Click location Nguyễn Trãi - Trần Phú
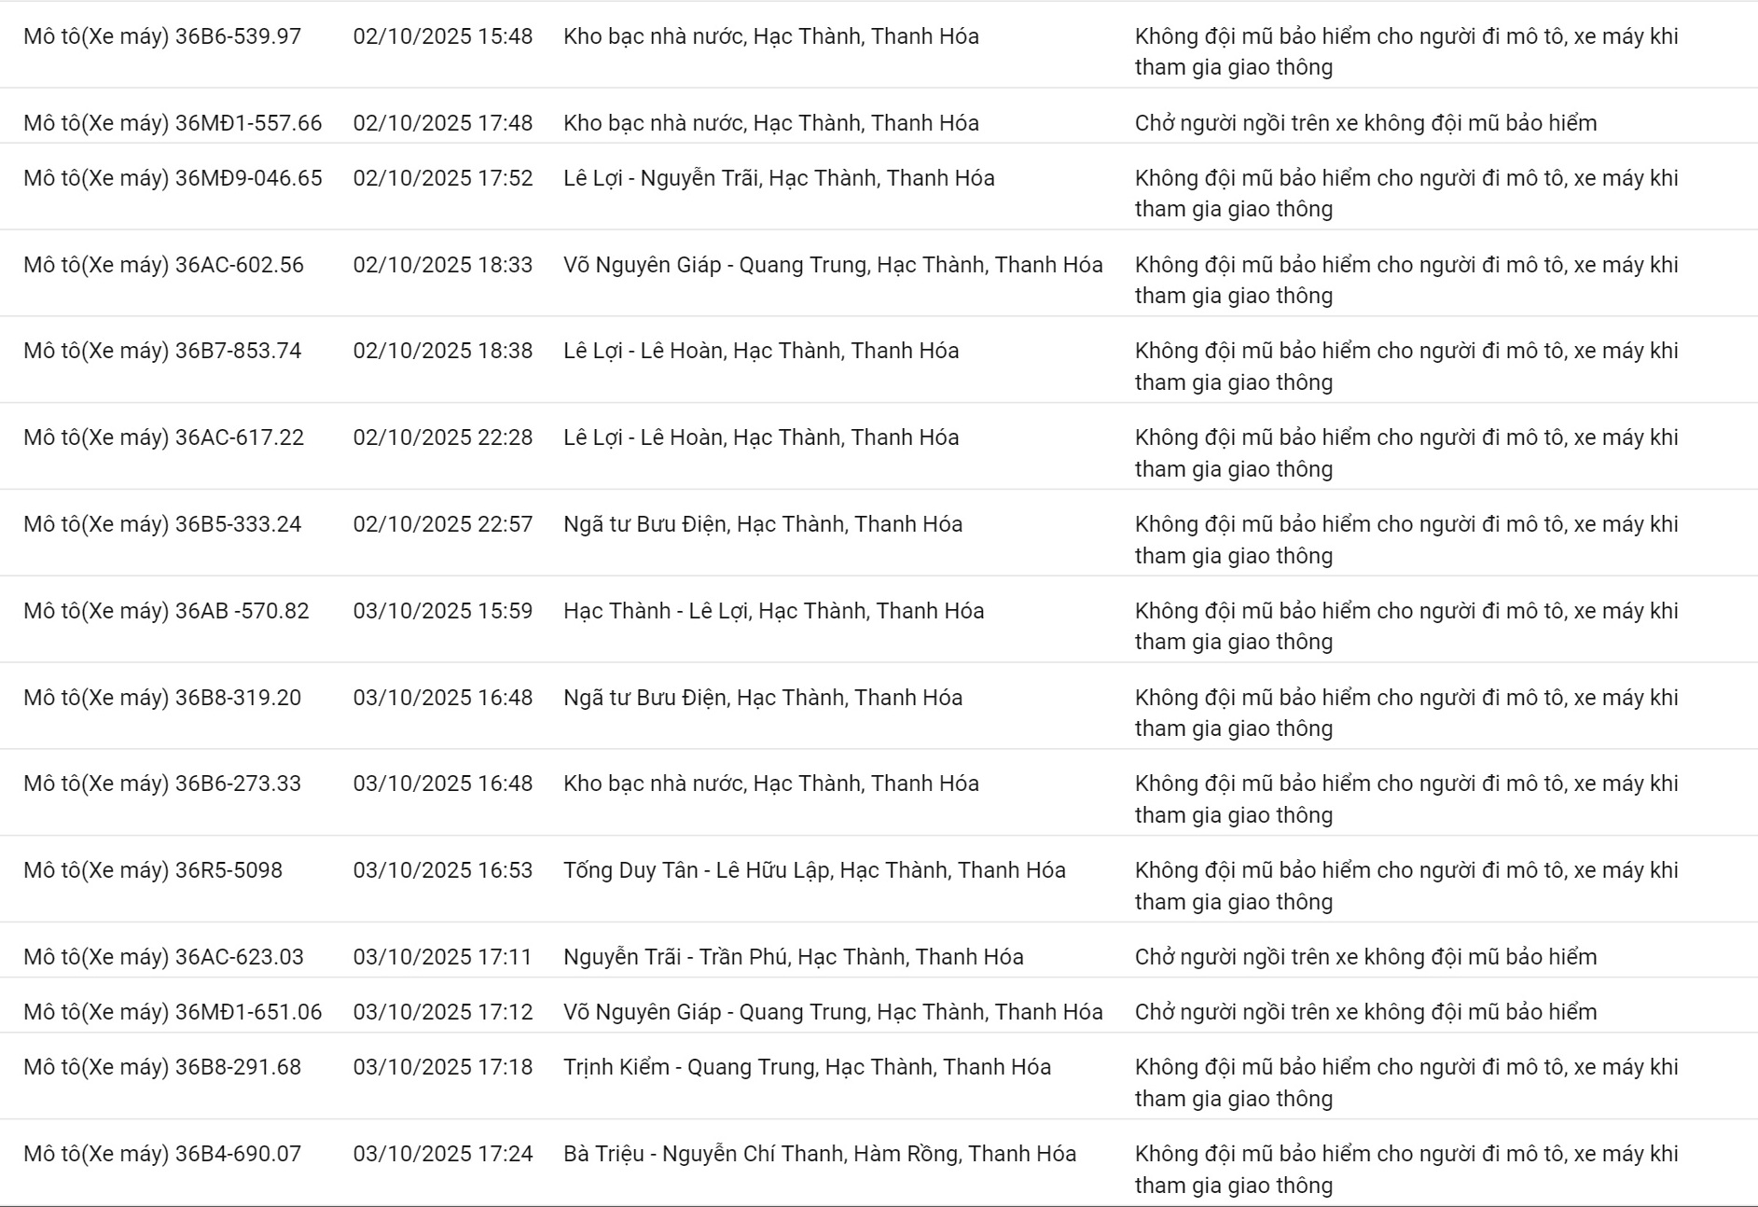Viewport: 1758px width, 1207px height. click(x=793, y=957)
